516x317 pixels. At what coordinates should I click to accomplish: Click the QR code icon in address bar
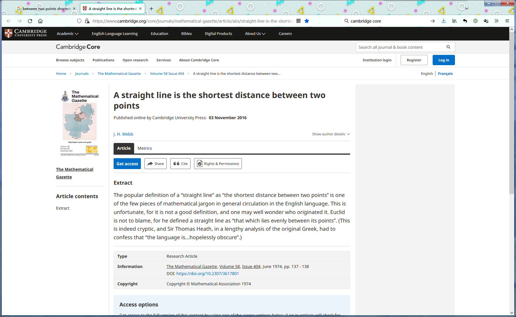coord(299,21)
